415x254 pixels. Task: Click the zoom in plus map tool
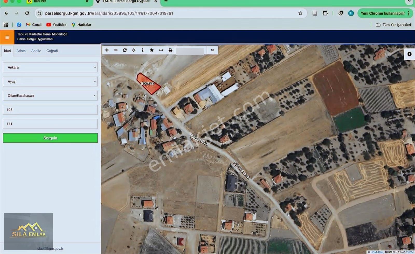coord(107,50)
